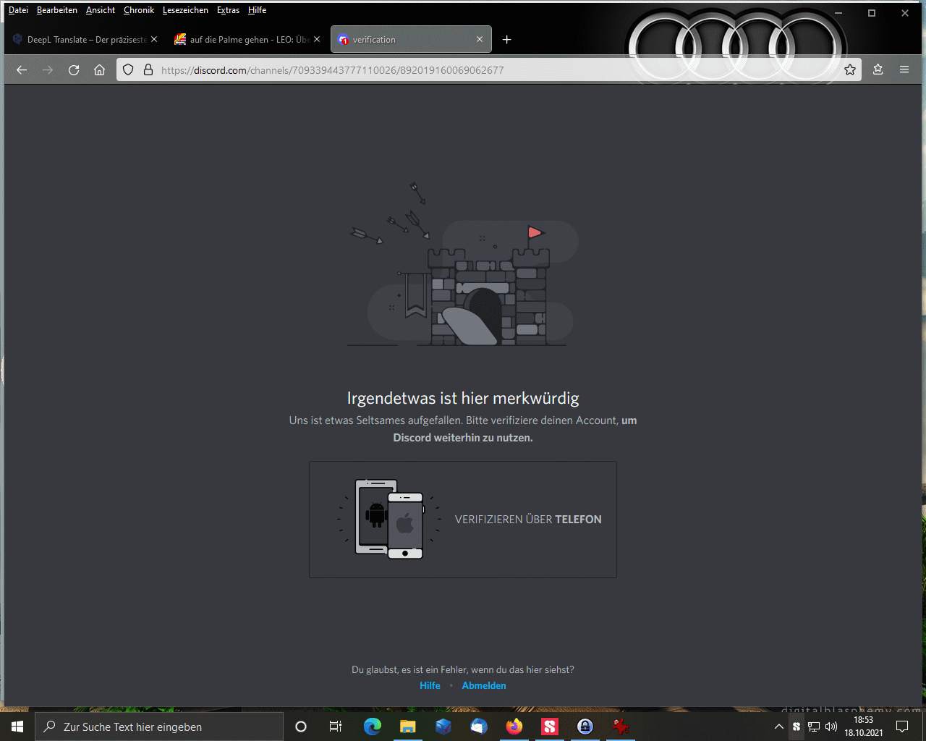The width and height of the screenshot is (926, 741).
Task: Open the red dragon app on taskbar
Action: [x=621, y=727]
